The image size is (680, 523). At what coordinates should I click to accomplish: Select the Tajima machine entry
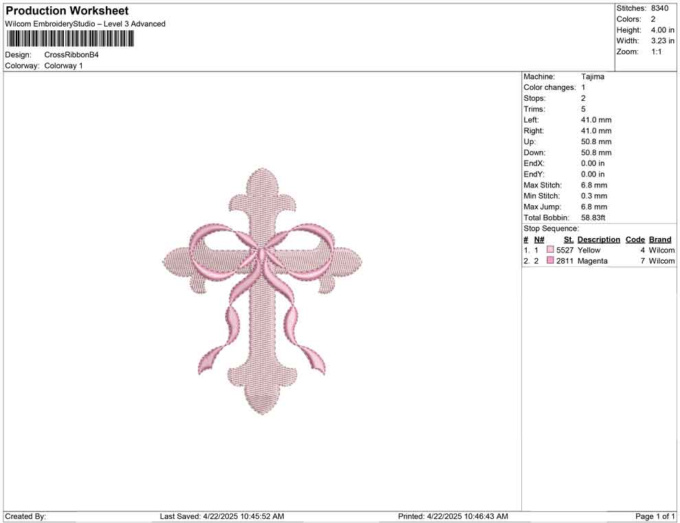tap(593, 77)
